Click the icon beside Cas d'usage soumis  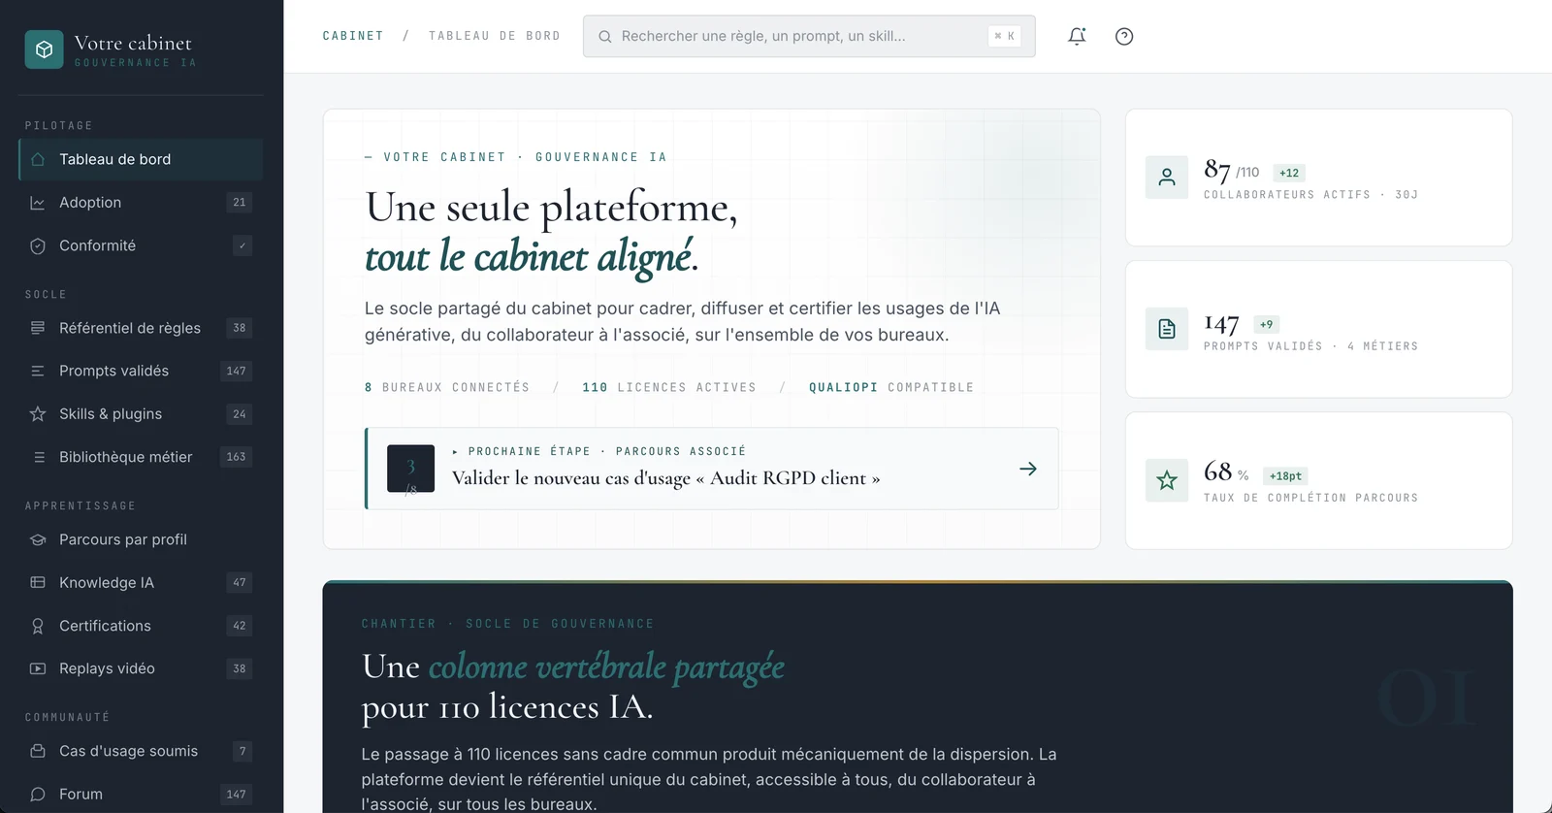click(x=38, y=751)
